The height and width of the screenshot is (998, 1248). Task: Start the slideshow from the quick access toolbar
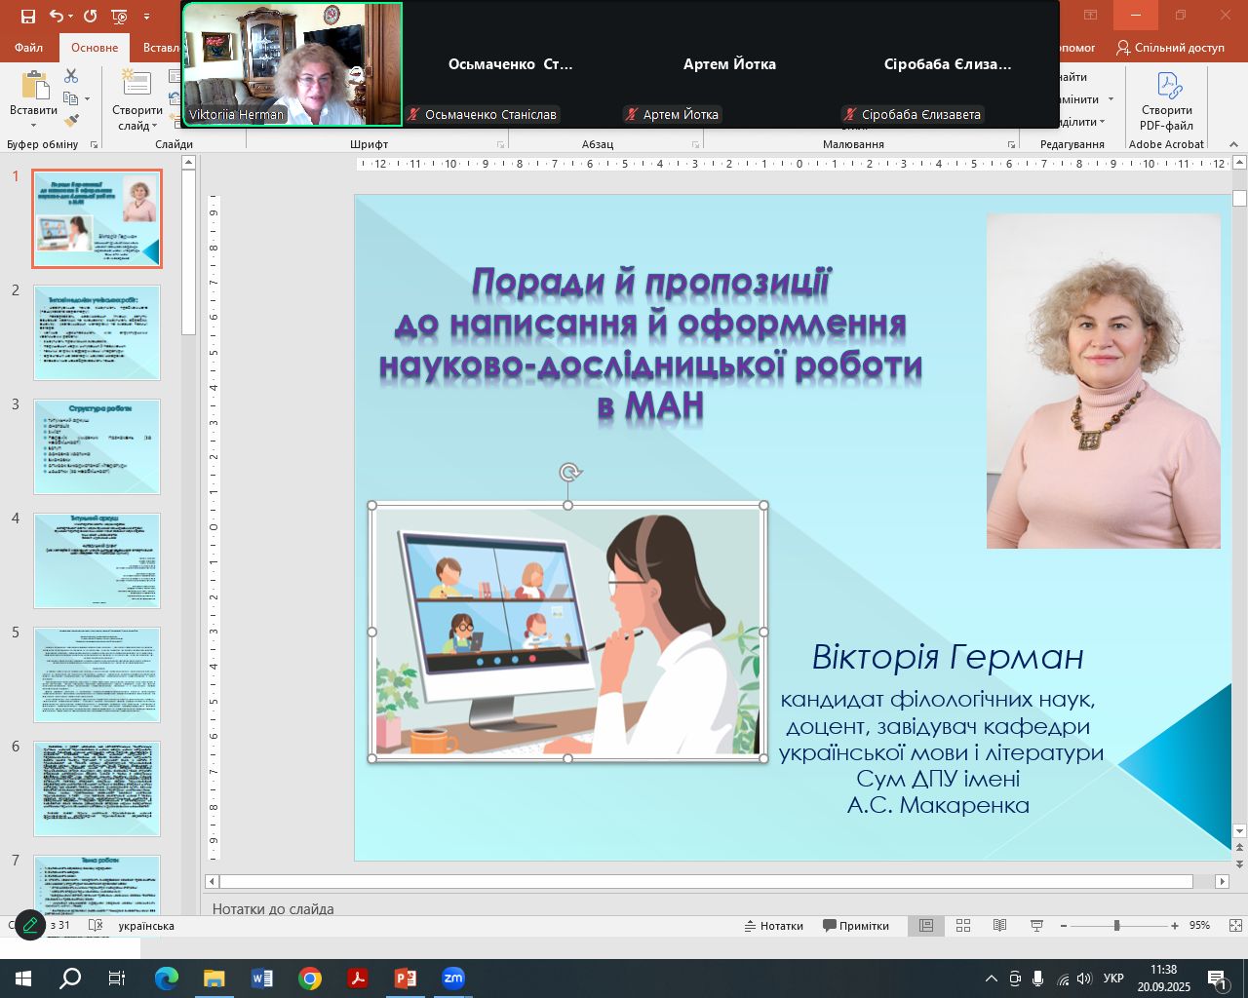pyautogui.click(x=119, y=17)
